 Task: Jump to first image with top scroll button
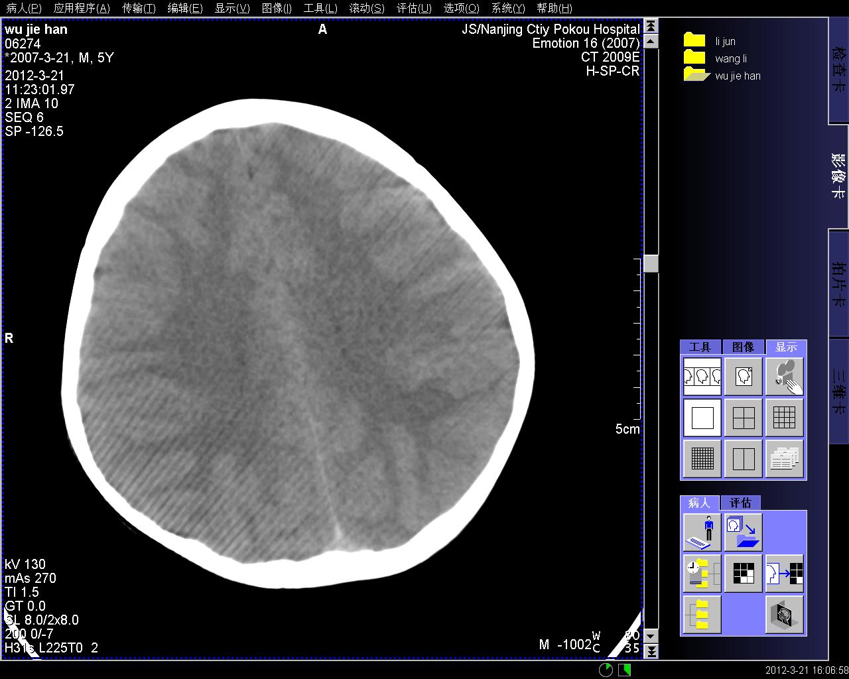click(x=651, y=27)
